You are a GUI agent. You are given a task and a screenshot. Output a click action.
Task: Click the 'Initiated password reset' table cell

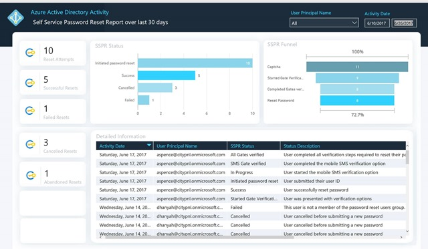coord(254,181)
